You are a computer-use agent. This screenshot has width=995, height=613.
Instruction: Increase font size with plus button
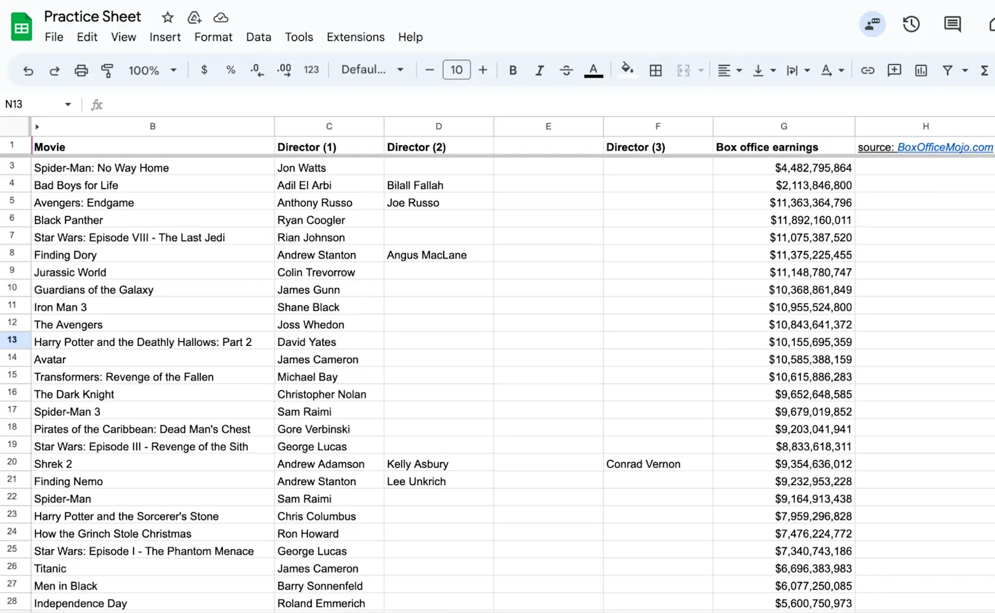coord(483,70)
